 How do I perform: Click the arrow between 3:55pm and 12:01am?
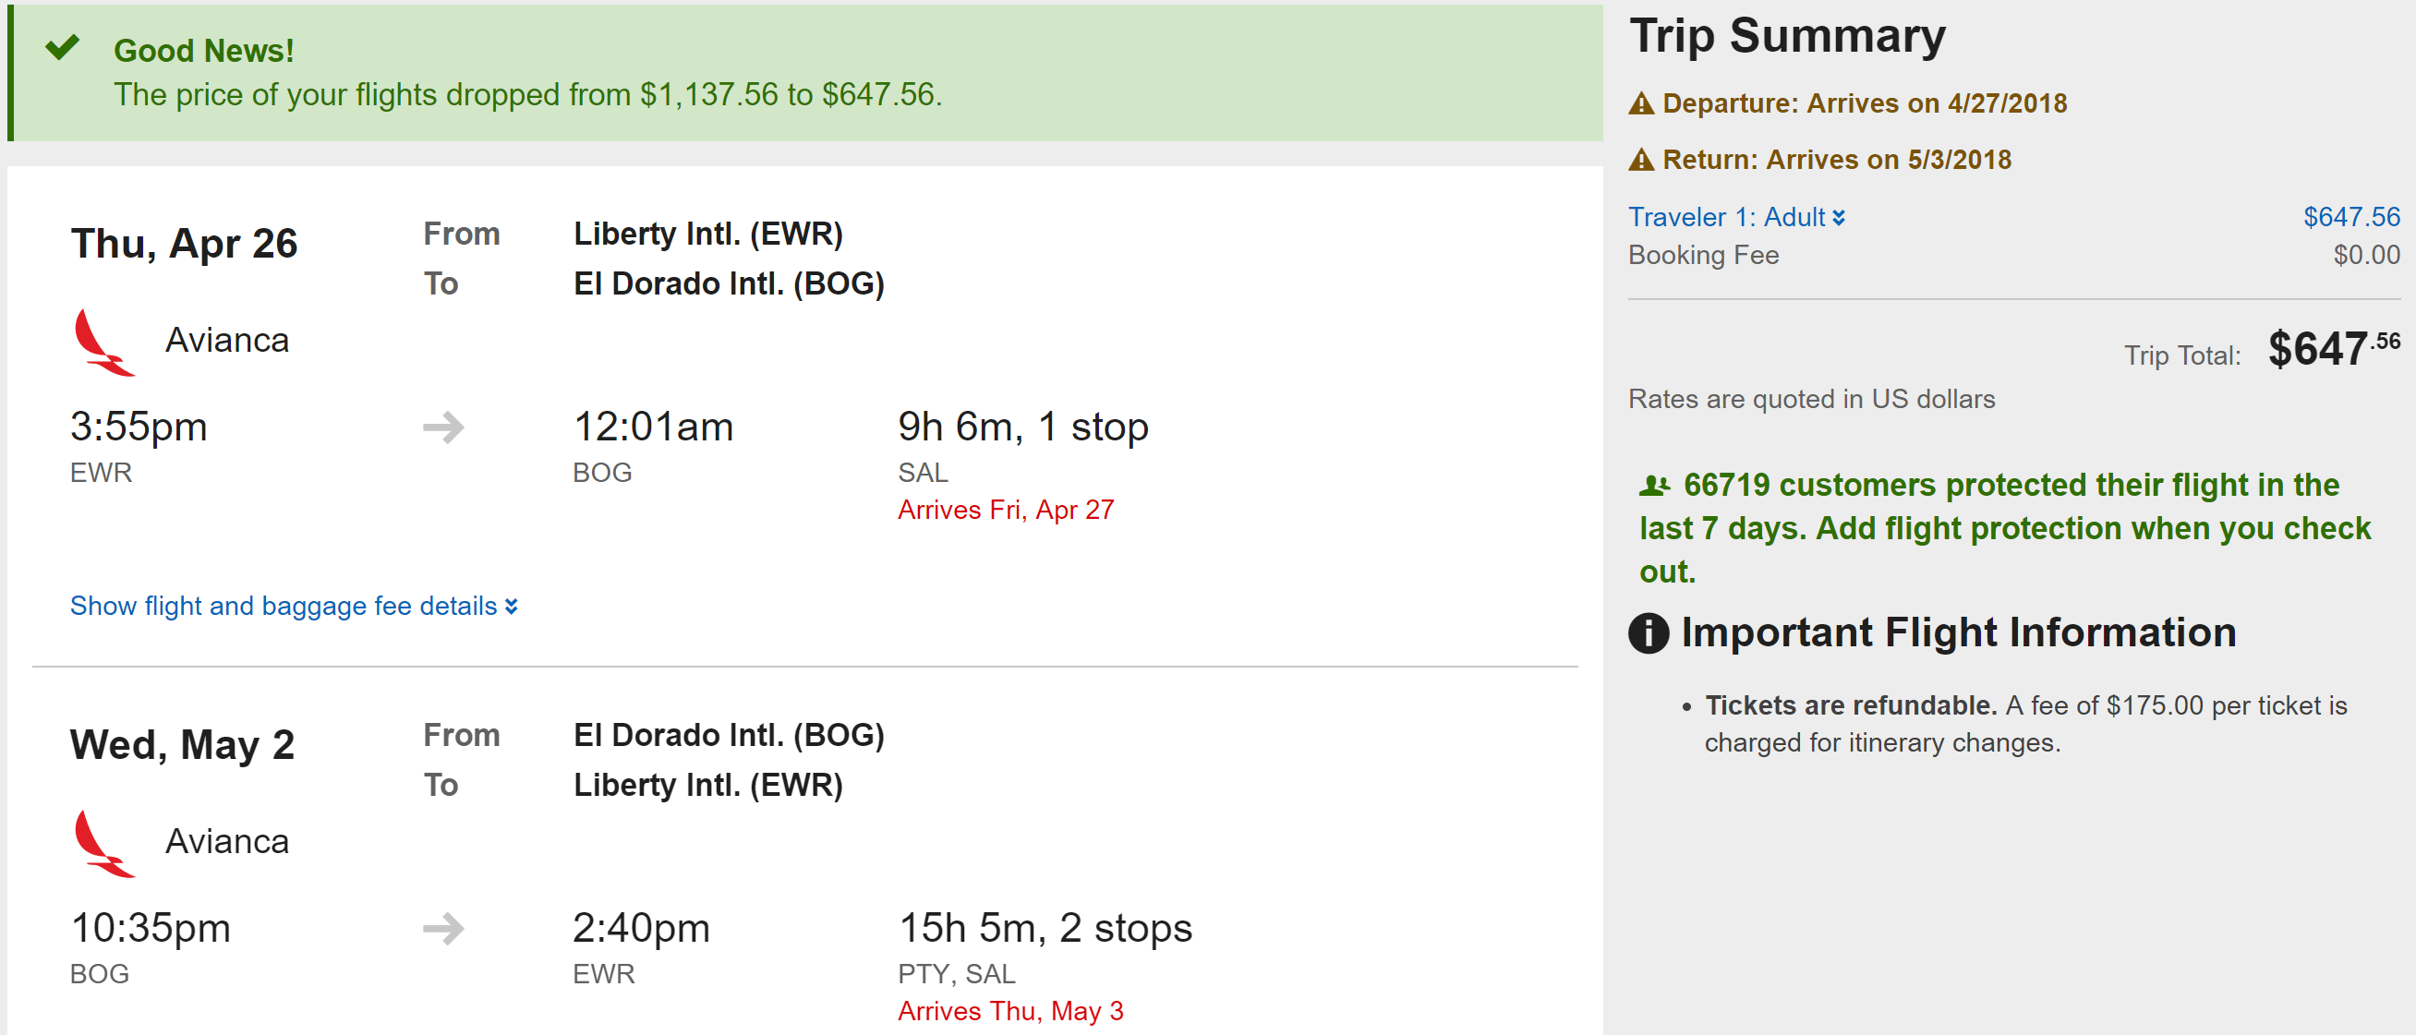(x=443, y=427)
